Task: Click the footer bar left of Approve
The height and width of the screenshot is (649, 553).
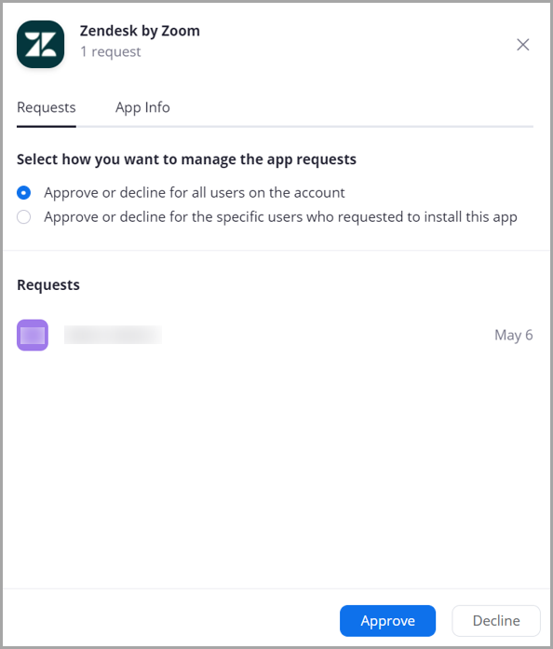Action: click(x=171, y=619)
